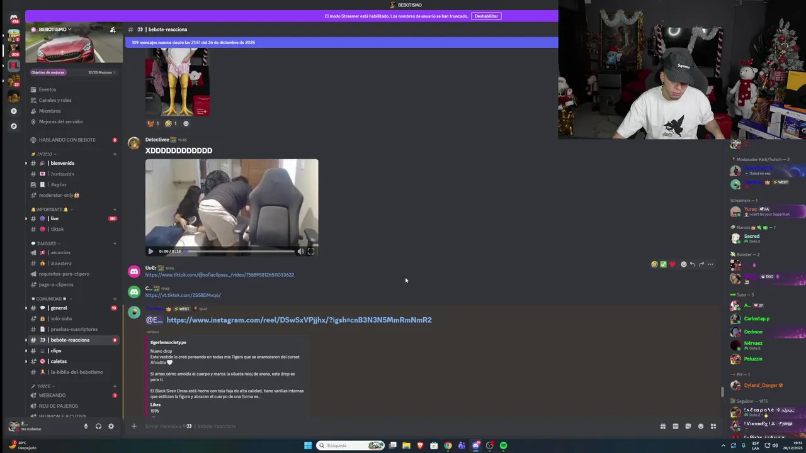Image resolution: width=806 pixels, height=453 pixels.
Task: Open user settings gear icon
Action: pos(111,426)
